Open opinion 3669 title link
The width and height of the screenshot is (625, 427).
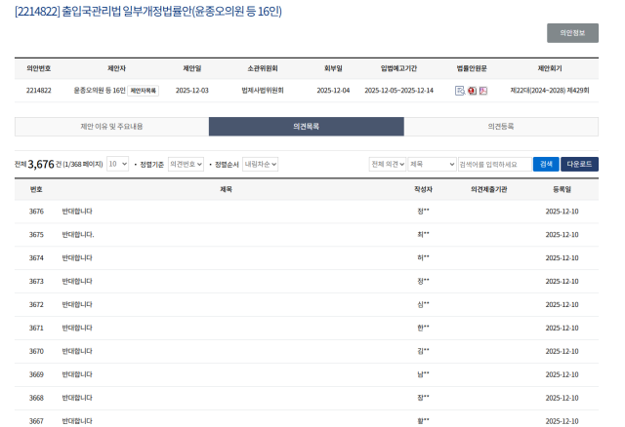77,374
